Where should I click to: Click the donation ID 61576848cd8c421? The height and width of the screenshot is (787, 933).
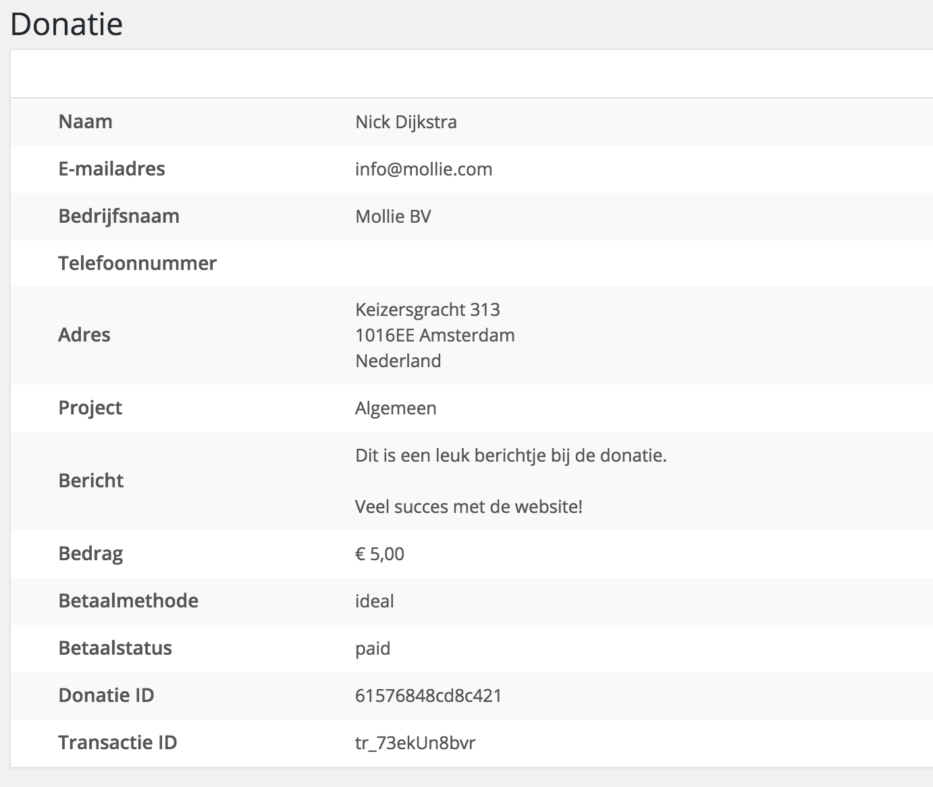click(428, 696)
